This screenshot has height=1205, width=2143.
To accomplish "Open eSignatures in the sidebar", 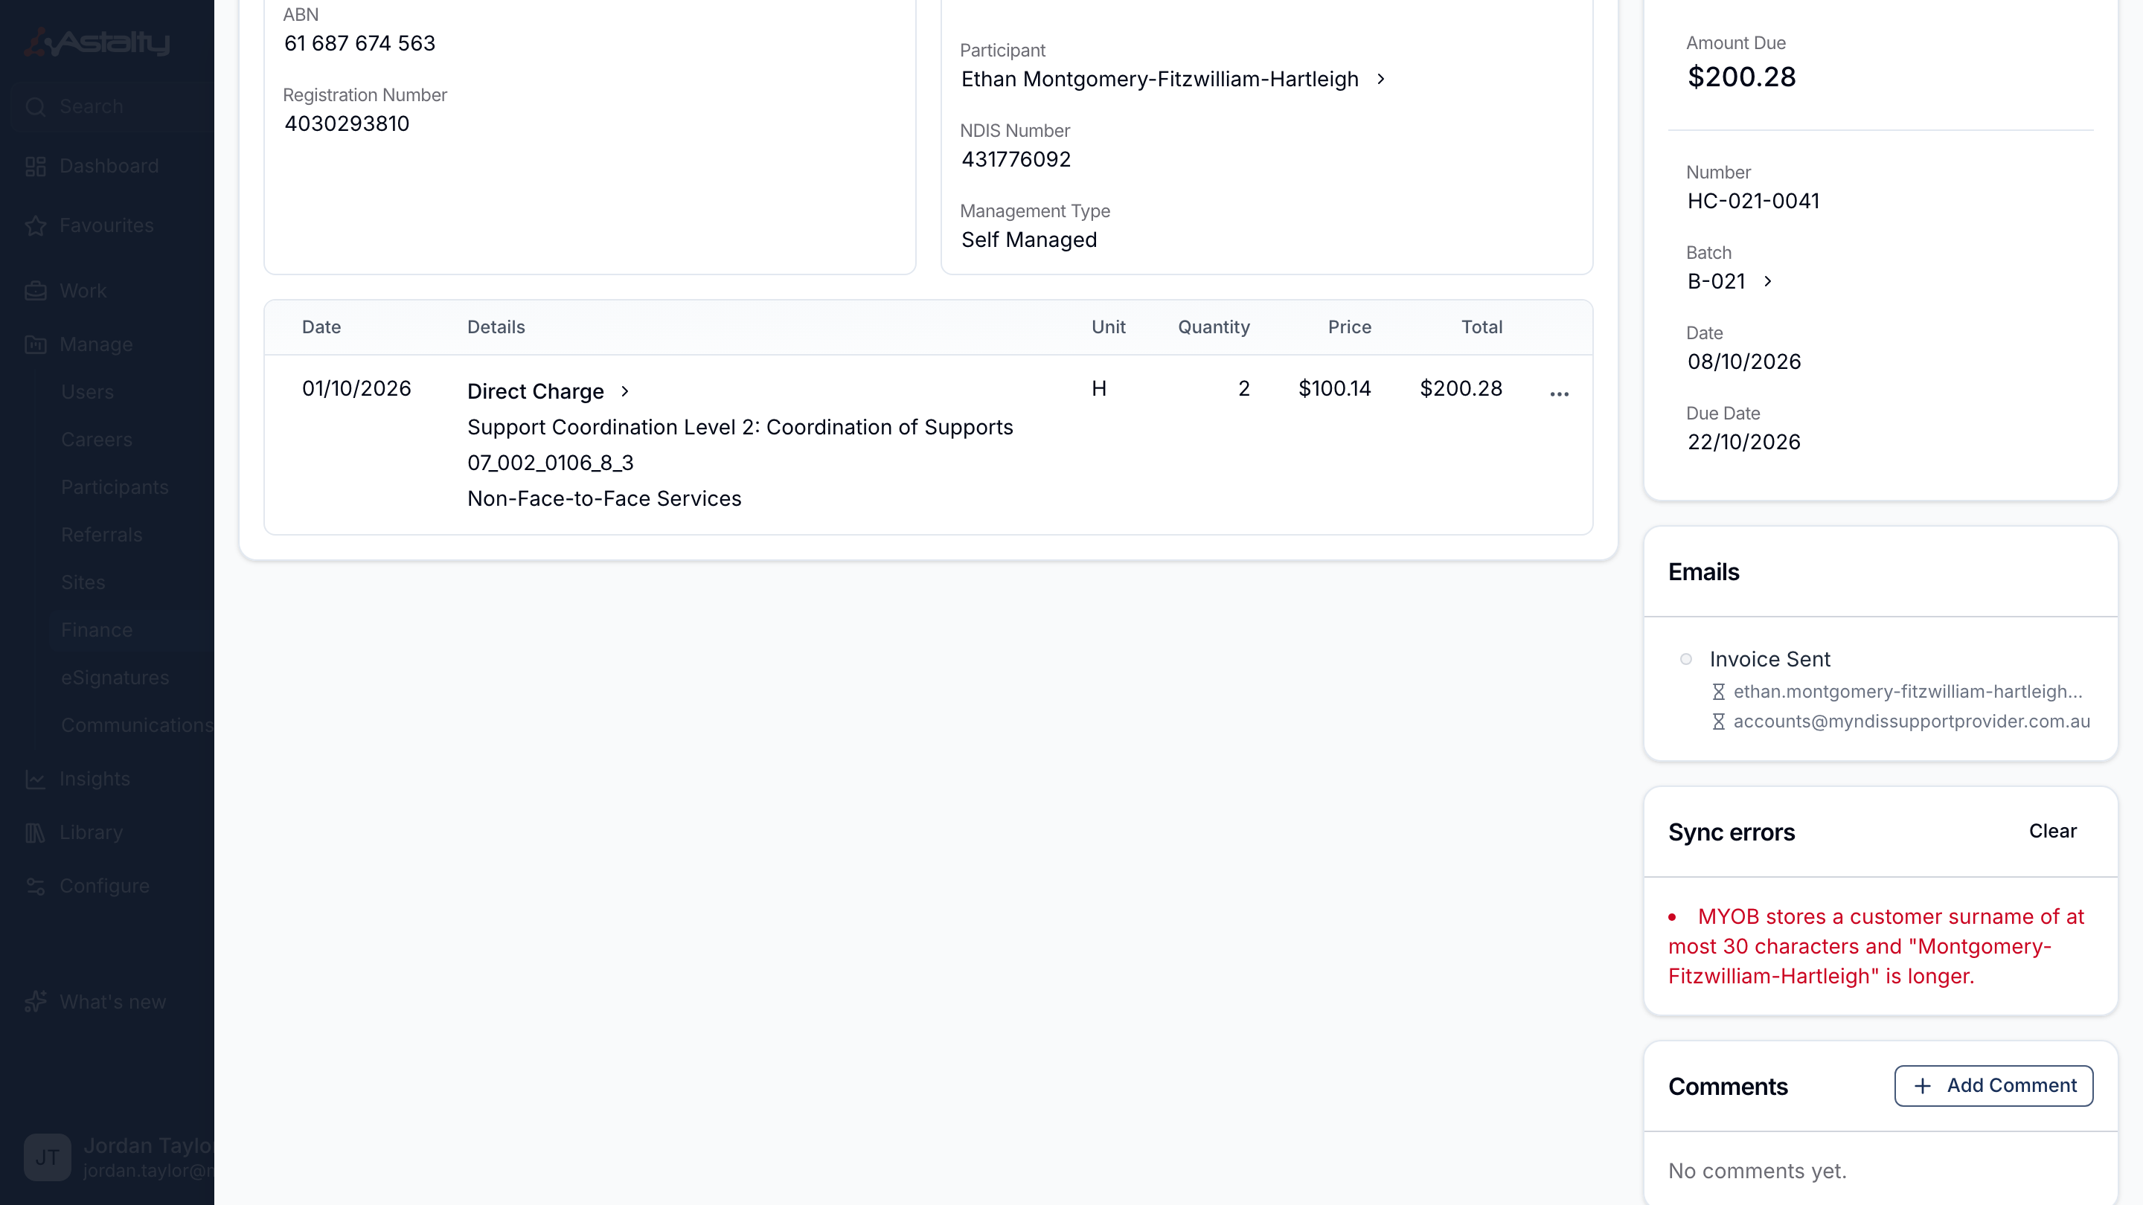I will [x=115, y=678].
